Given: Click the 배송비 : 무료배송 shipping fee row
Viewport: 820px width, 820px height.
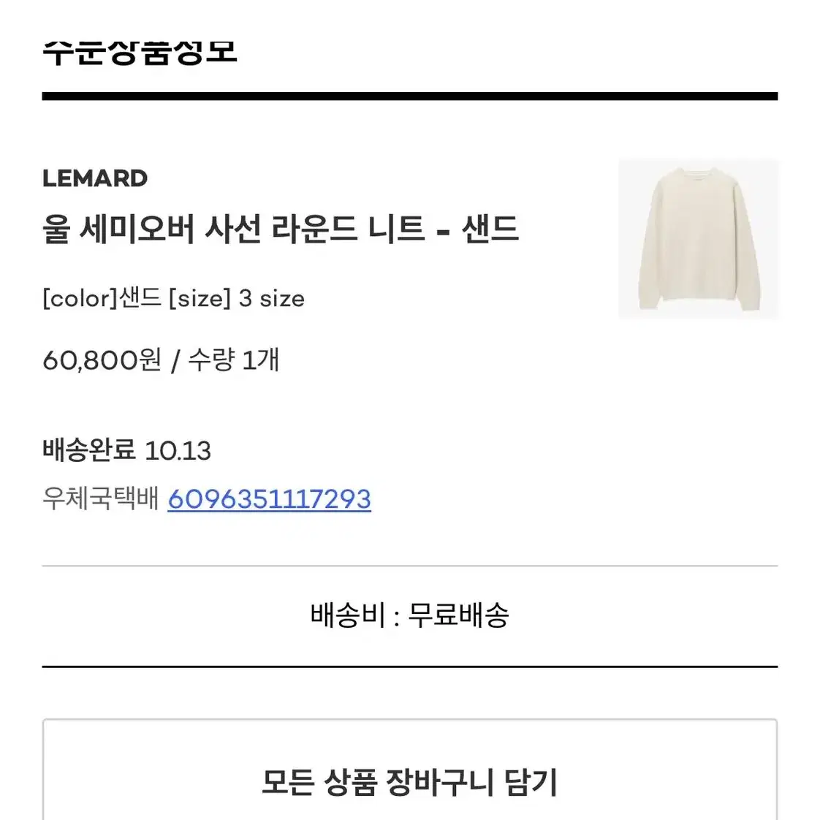Looking at the screenshot, I should pos(410,615).
